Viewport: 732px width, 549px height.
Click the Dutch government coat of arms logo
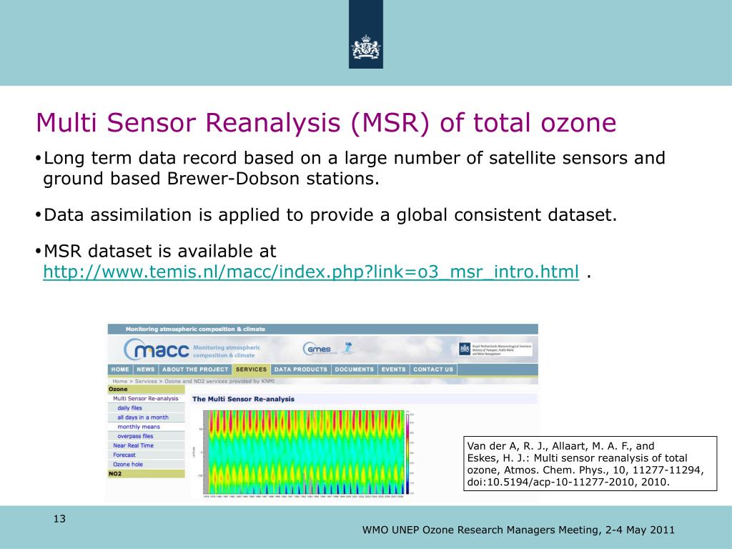(x=366, y=46)
